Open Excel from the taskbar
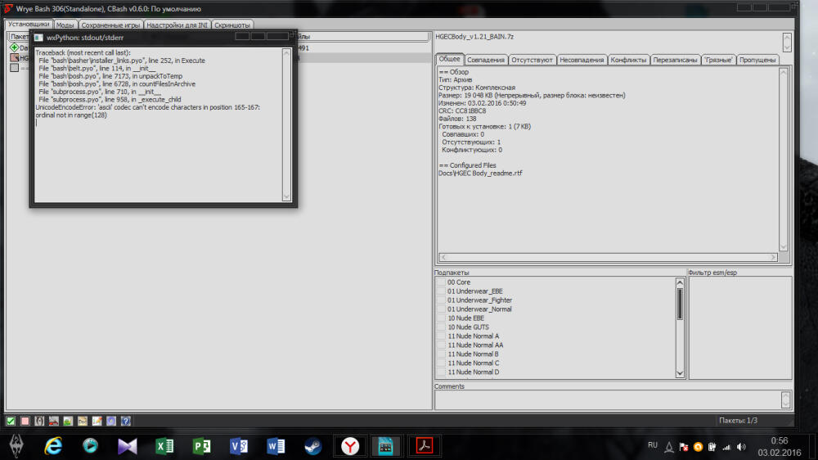Image resolution: width=818 pixels, height=460 pixels. [164, 446]
